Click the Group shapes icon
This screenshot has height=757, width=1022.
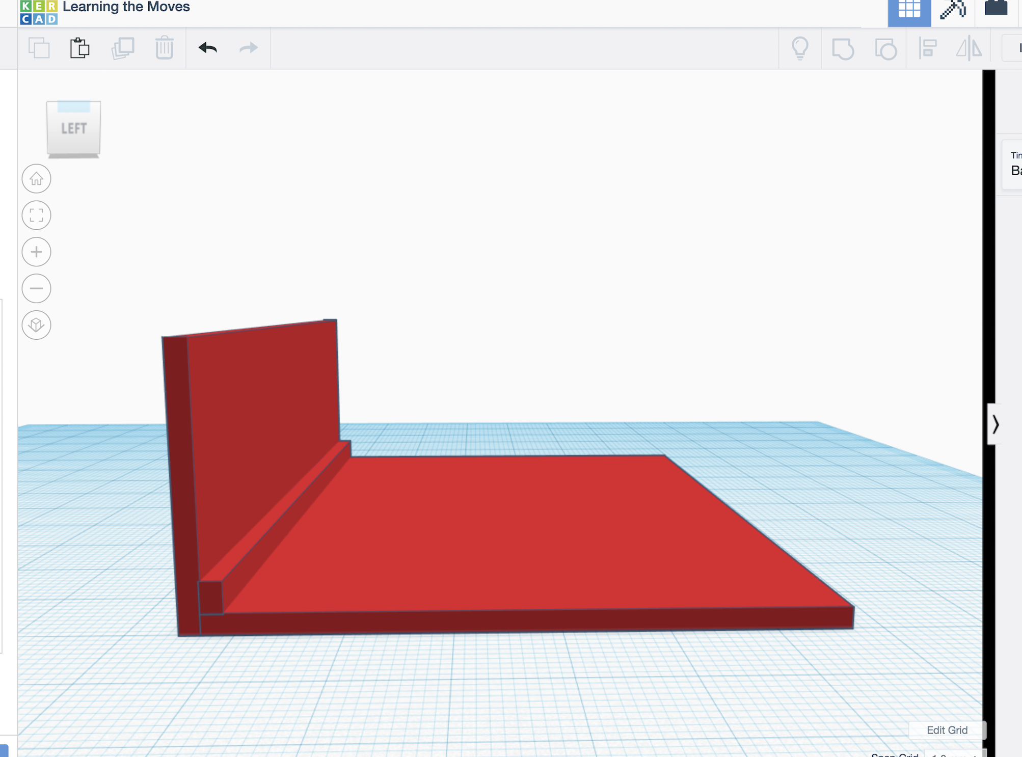[843, 49]
